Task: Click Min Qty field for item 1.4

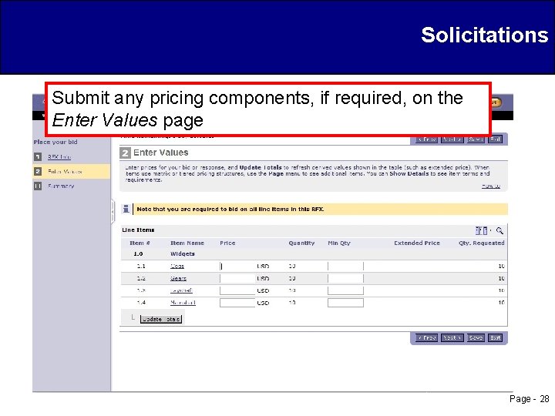Action: (x=345, y=303)
